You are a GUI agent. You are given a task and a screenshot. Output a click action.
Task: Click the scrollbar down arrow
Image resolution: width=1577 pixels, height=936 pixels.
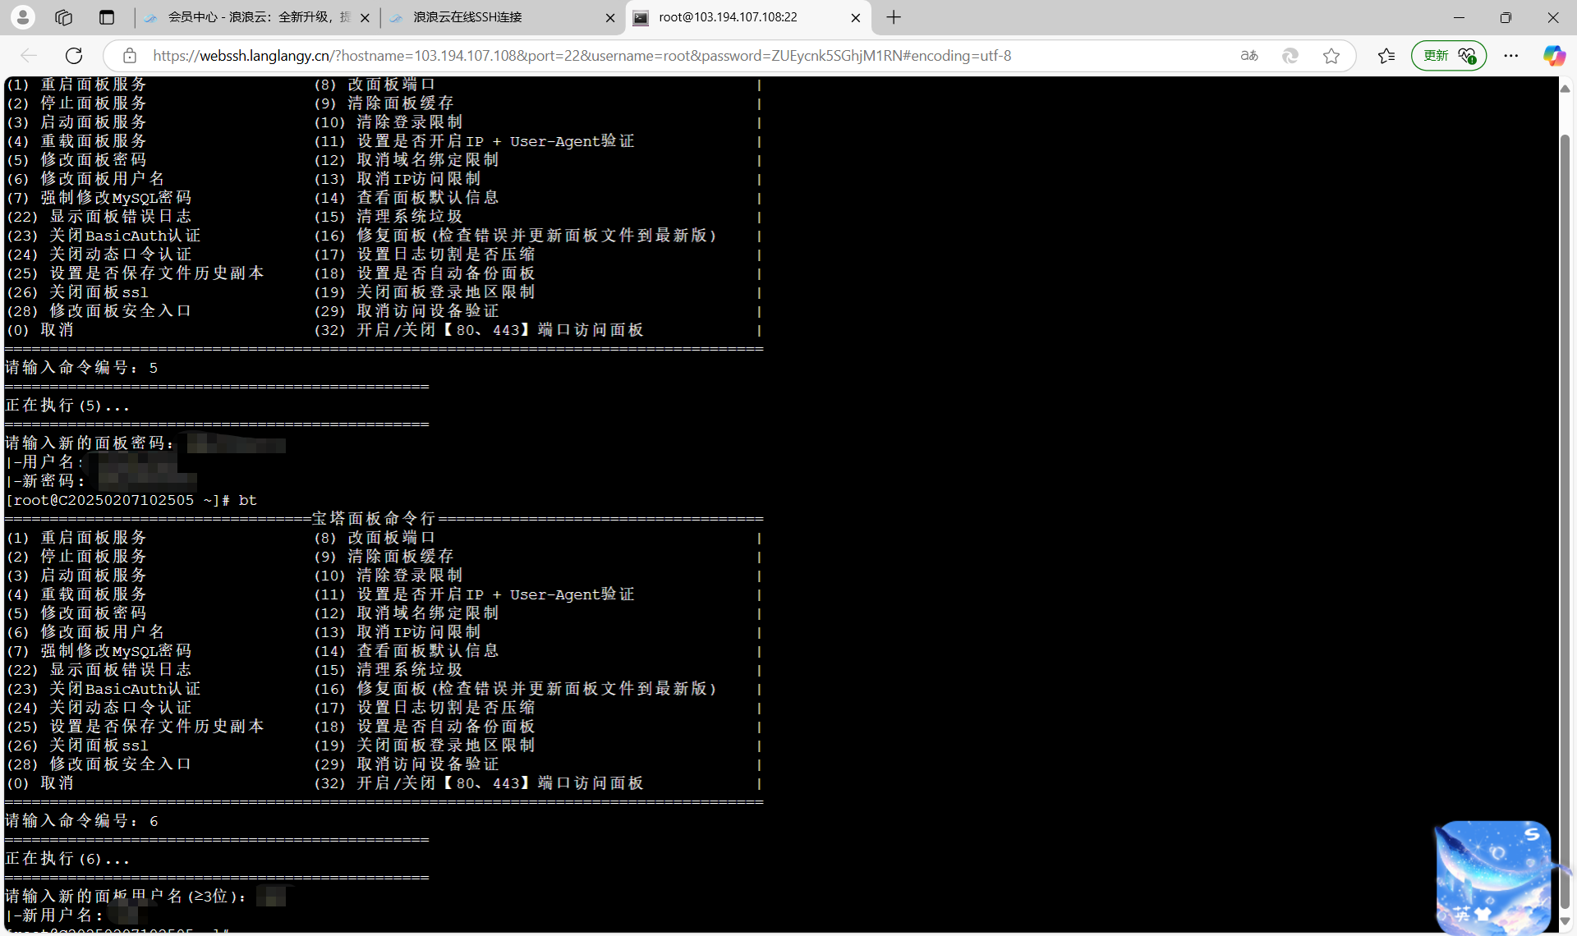click(x=1565, y=922)
